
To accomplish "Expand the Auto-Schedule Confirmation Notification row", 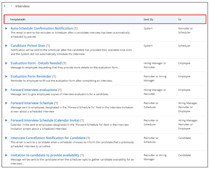I will 6,29.
